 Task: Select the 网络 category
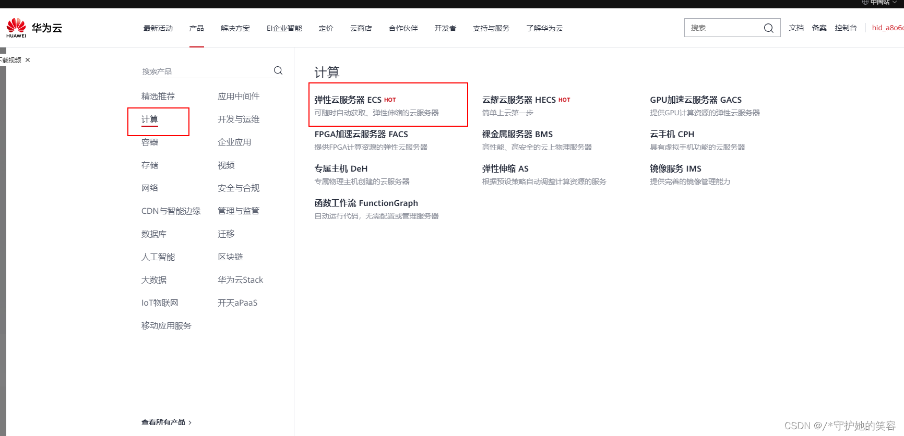(150, 188)
